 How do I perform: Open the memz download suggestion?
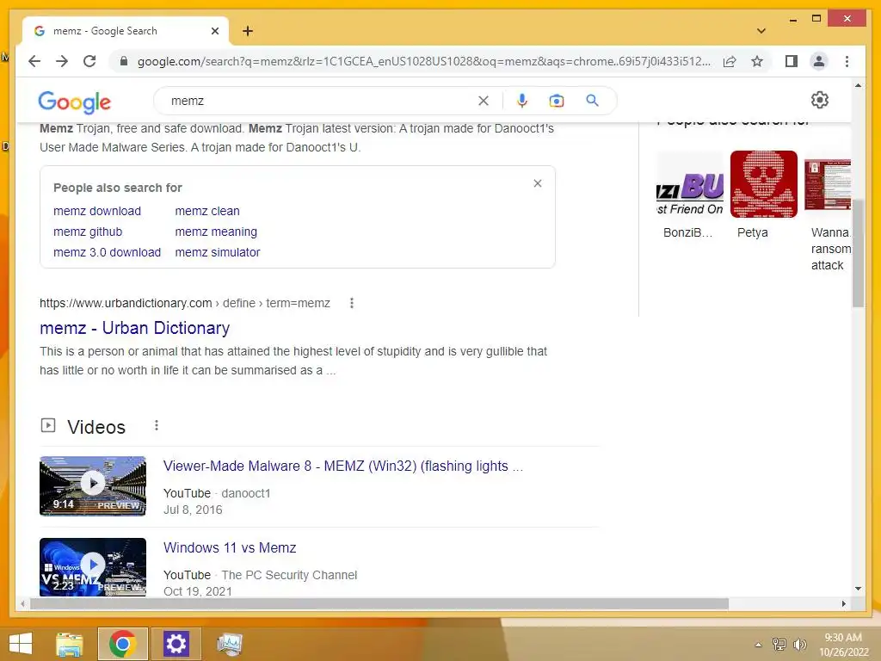point(97,212)
